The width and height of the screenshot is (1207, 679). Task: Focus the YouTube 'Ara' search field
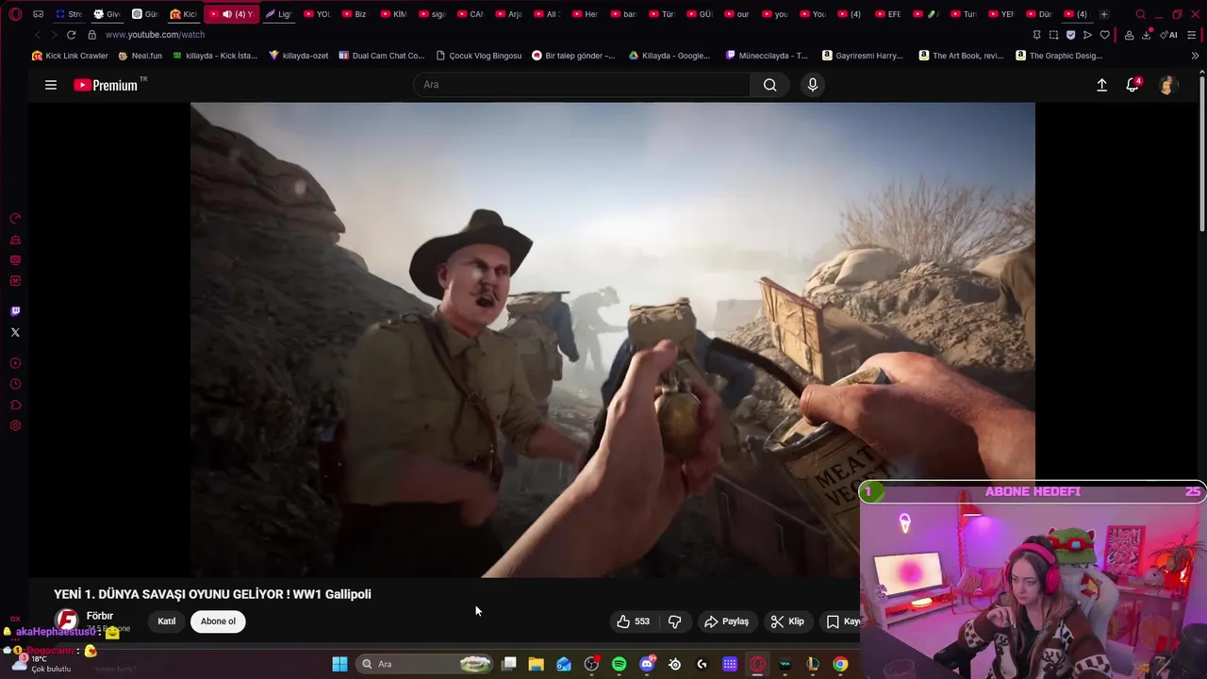582,85
